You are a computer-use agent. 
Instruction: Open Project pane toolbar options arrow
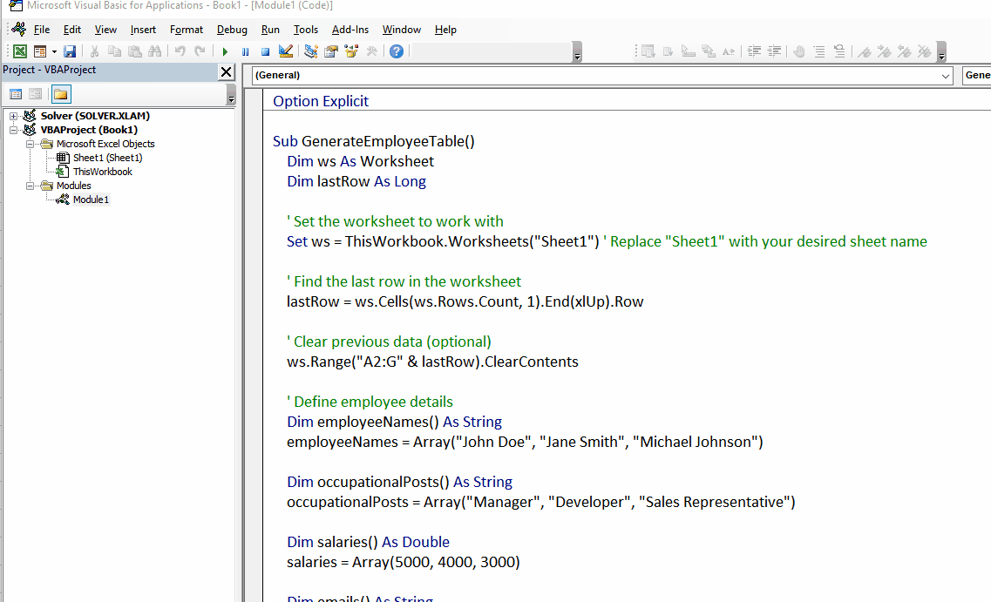click(231, 95)
